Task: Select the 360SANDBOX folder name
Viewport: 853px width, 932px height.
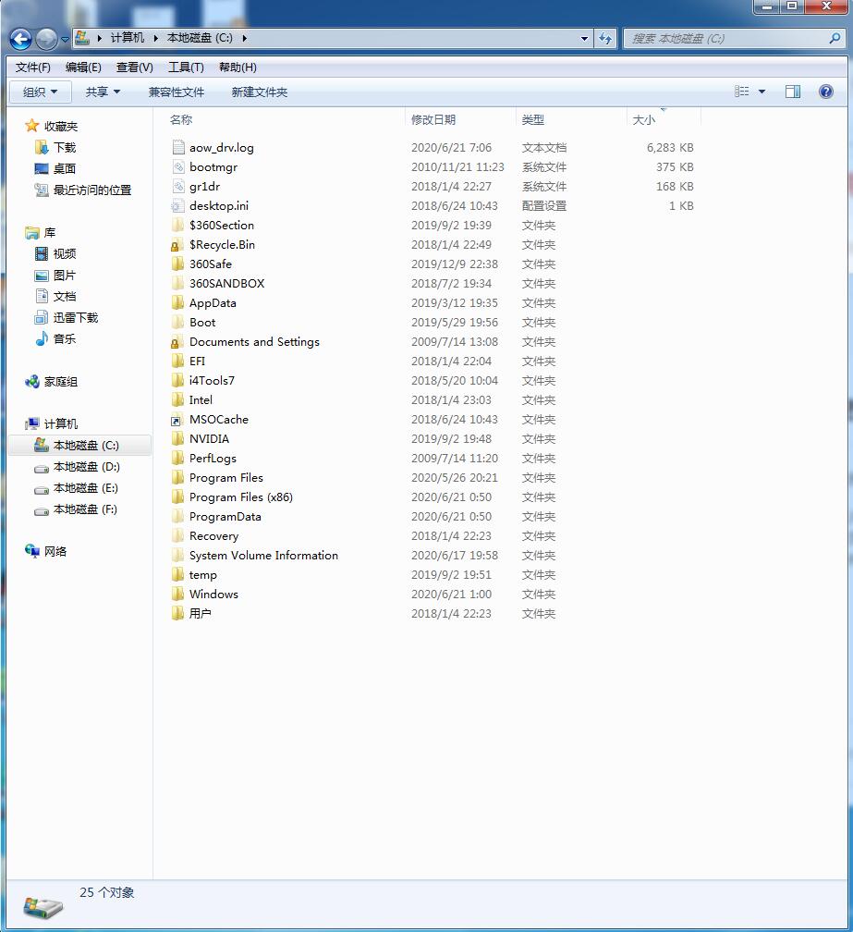Action: [x=227, y=284]
